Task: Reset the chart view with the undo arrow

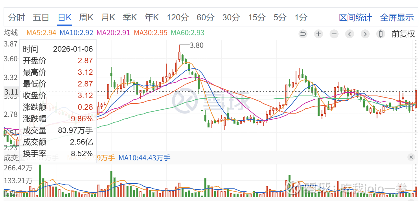Action: click(303, 34)
